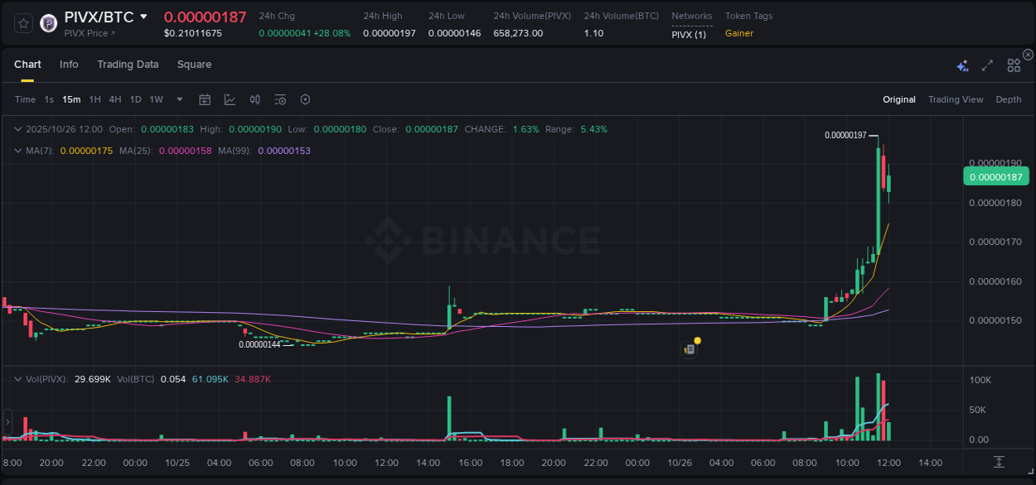
Task: Select the 1H timeframe interval
Action: coord(94,99)
